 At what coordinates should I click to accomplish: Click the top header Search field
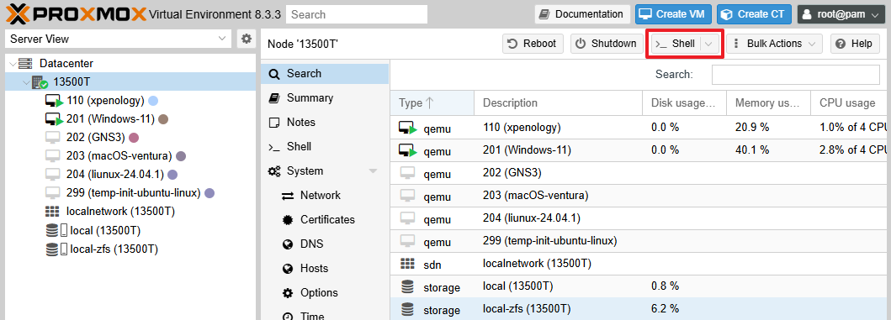tap(356, 14)
